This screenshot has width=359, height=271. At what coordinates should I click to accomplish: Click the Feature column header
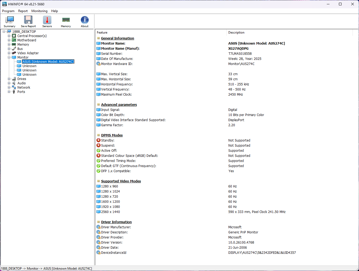[161, 32]
